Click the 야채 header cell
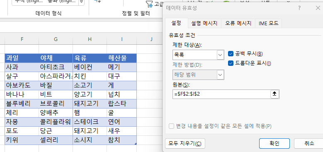Image resolution: width=323 pixels, height=152 pixels. (56, 58)
